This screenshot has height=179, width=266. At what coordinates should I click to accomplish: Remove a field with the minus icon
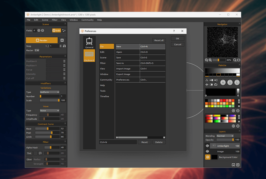42,30
